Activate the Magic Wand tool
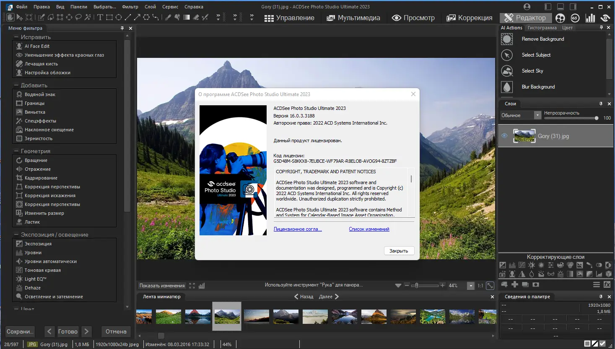This screenshot has height=349, width=615. click(x=88, y=17)
